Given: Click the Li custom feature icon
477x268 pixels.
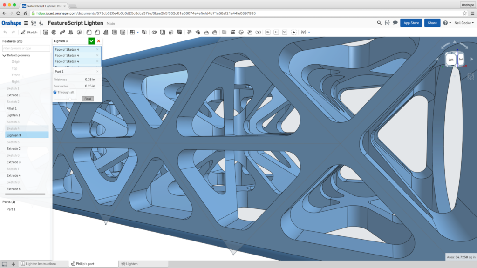Looking at the screenshot, I should [276, 32].
